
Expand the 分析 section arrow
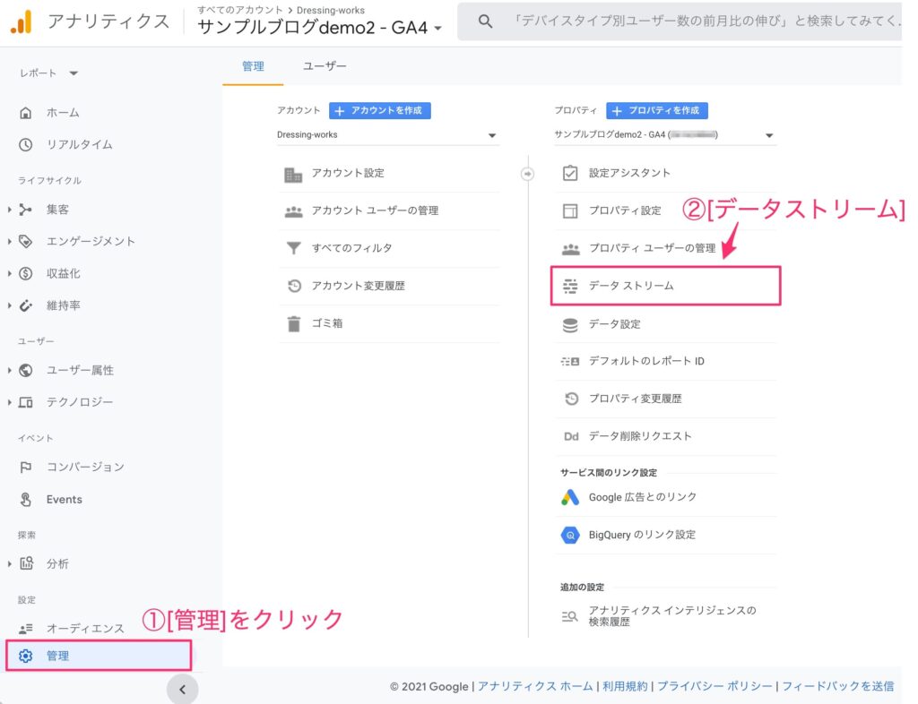point(9,563)
